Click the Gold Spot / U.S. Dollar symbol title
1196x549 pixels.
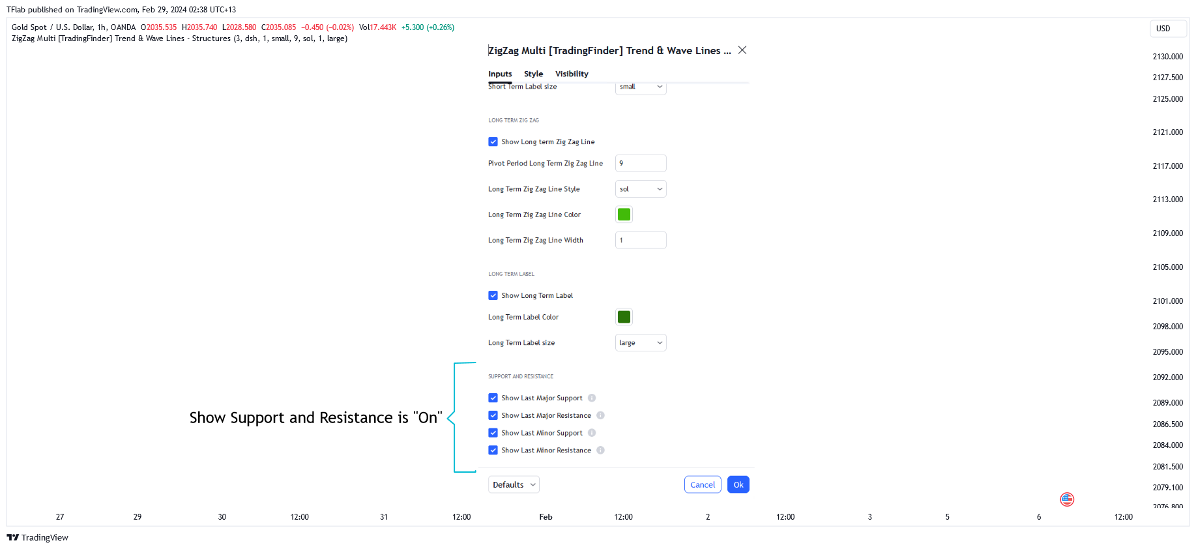click(x=74, y=27)
